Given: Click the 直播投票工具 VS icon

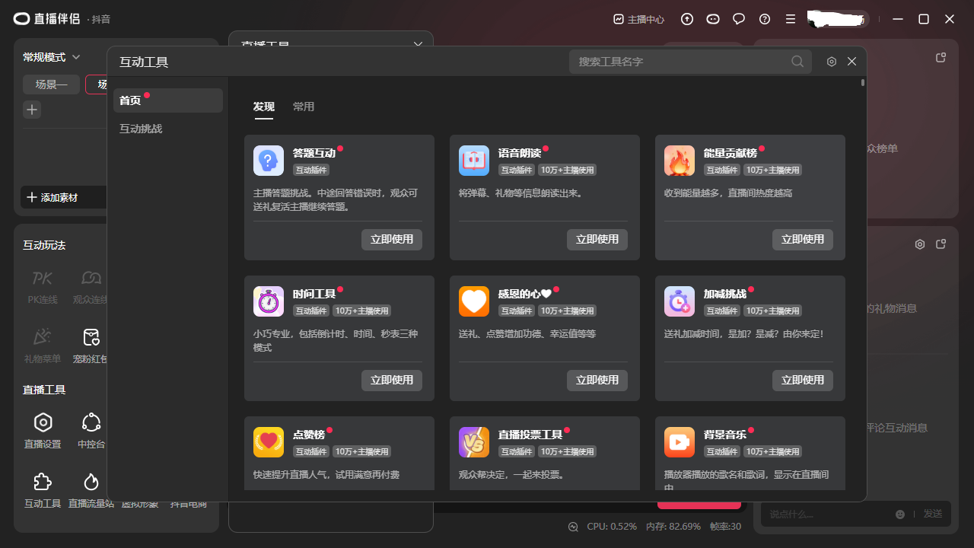Looking at the screenshot, I should pyautogui.click(x=474, y=442).
